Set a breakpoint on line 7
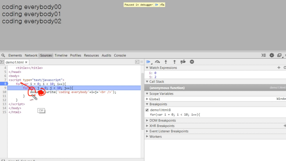 click(4, 80)
